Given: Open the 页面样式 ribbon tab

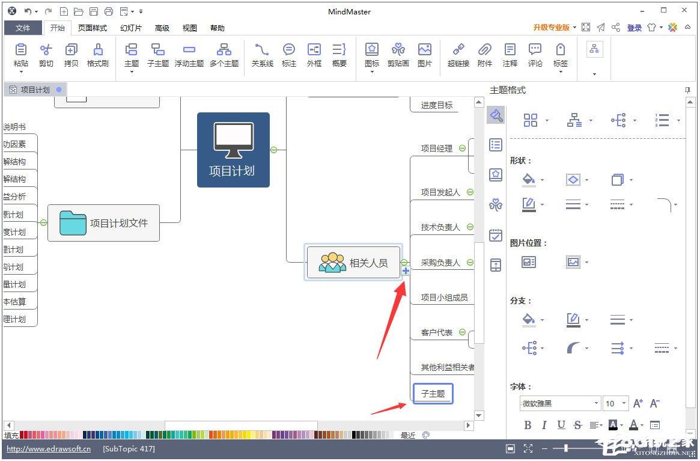Looking at the screenshot, I should point(92,28).
